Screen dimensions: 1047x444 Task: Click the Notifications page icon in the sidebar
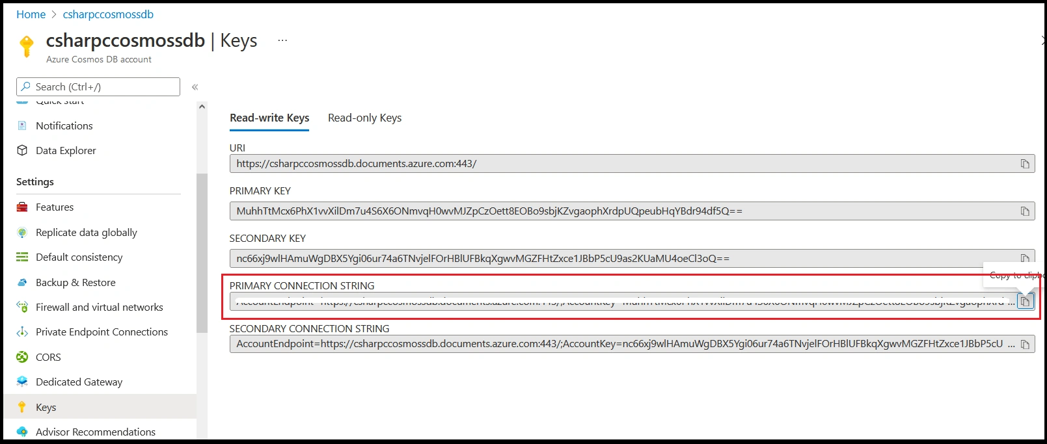pyautogui.click(x=22, y=125)
